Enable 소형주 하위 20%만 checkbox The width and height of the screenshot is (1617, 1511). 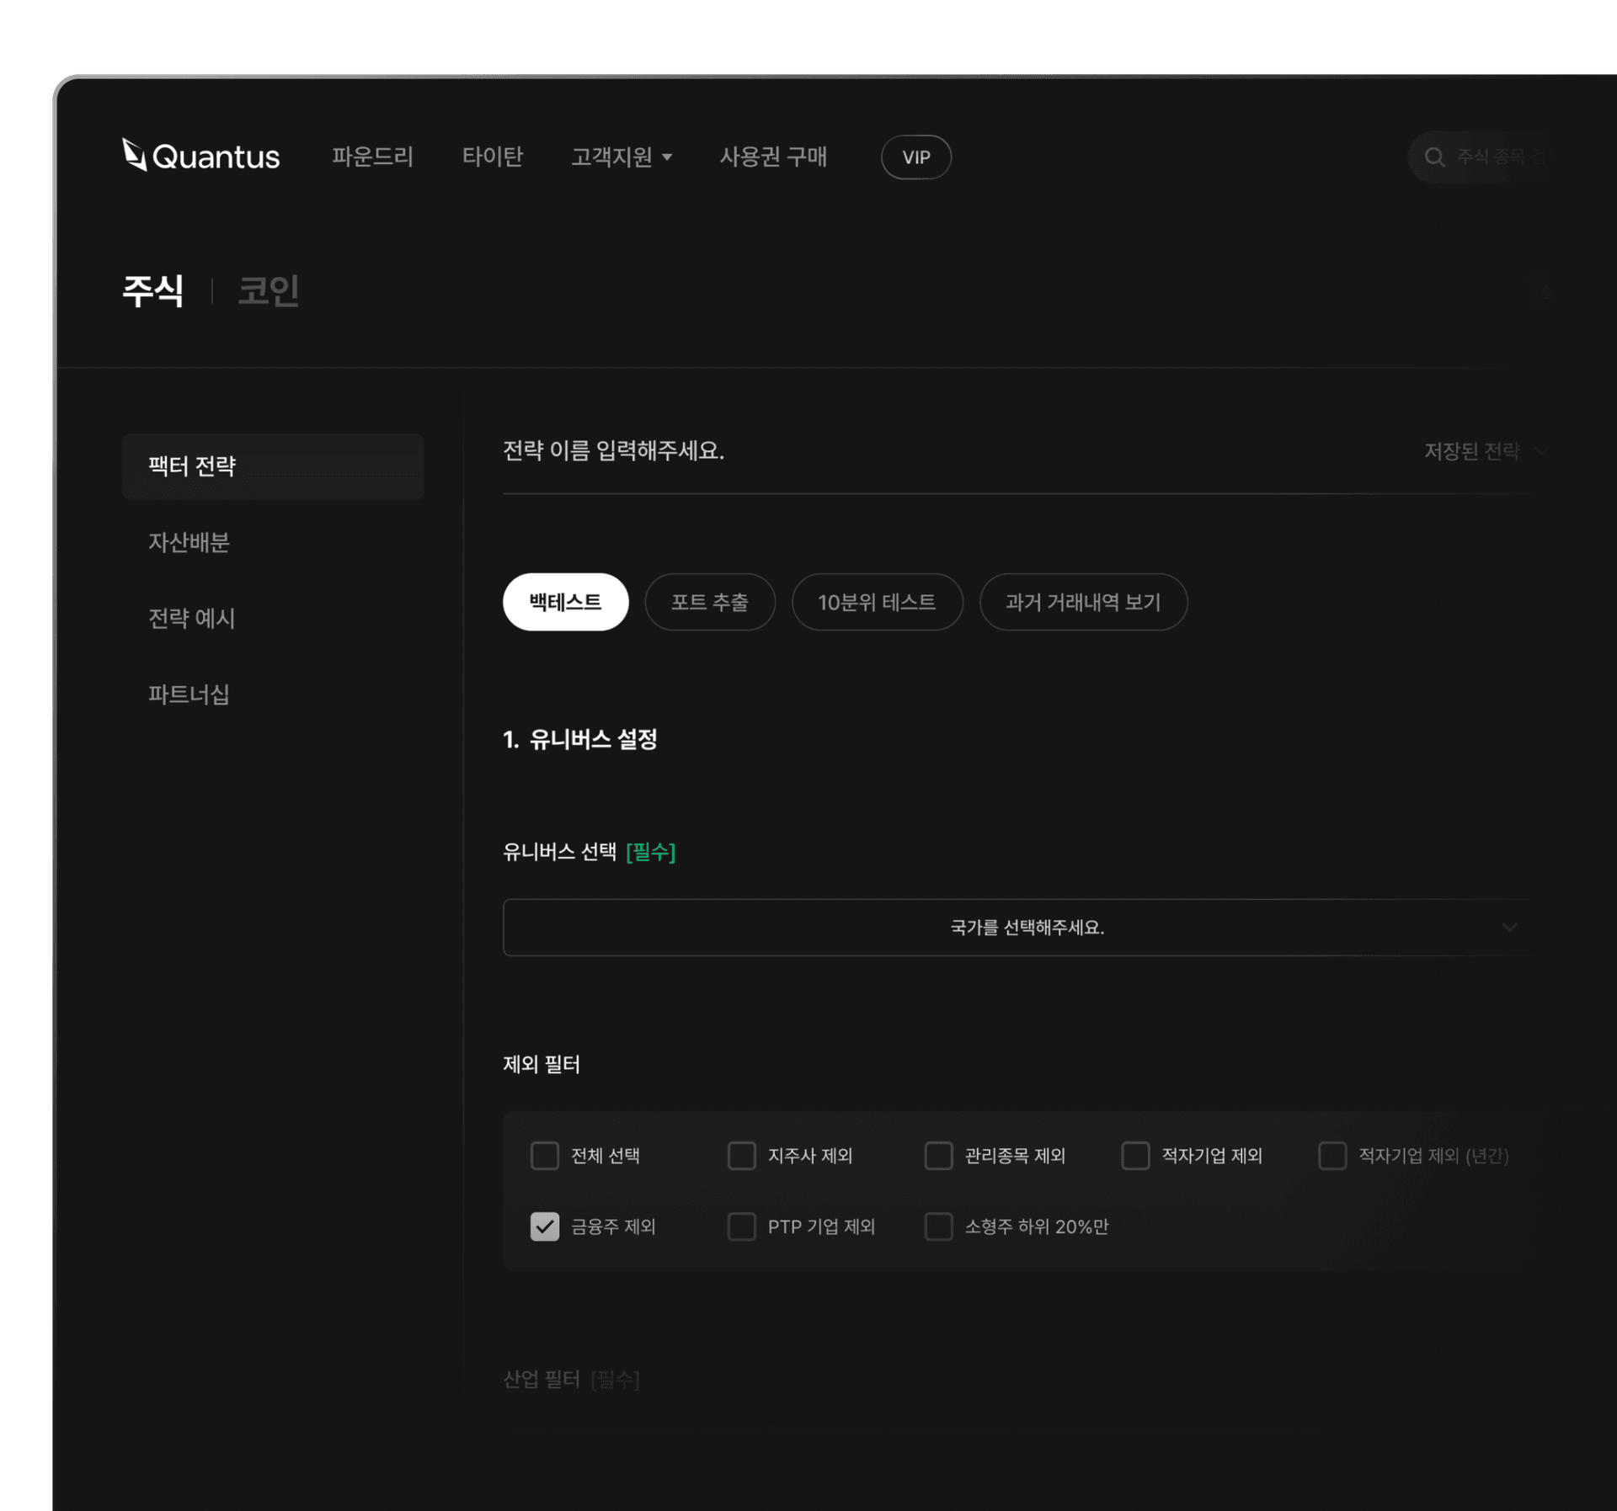point(938,1226)
